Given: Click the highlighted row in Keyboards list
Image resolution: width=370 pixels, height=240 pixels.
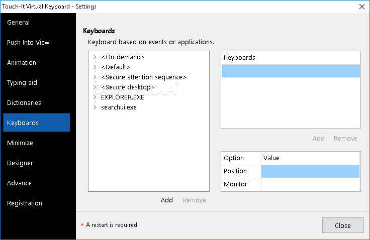Looking at the screenshot, I should coord(291,71).
